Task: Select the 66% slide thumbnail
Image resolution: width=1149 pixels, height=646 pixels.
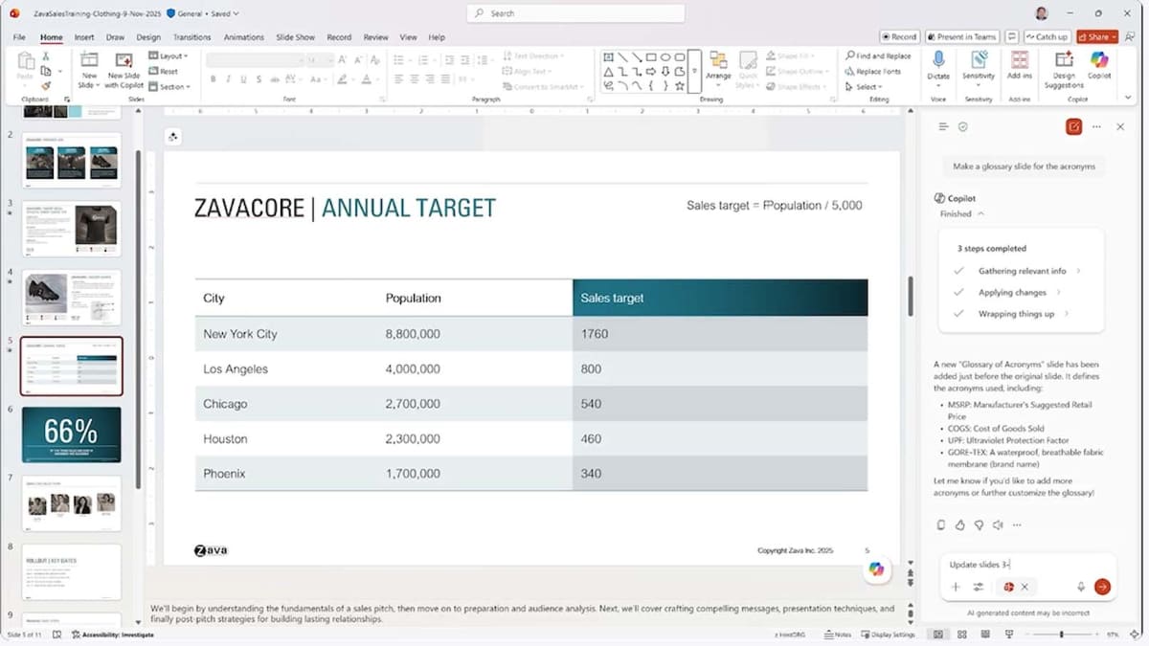Action: 71,434
